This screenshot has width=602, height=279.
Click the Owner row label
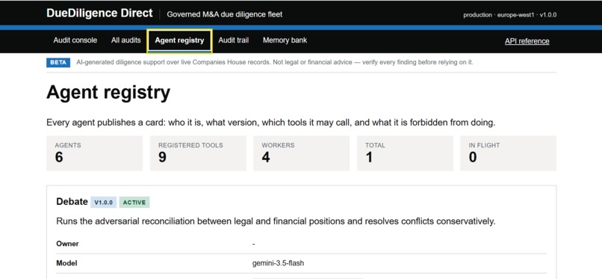[x=67, y=244]
